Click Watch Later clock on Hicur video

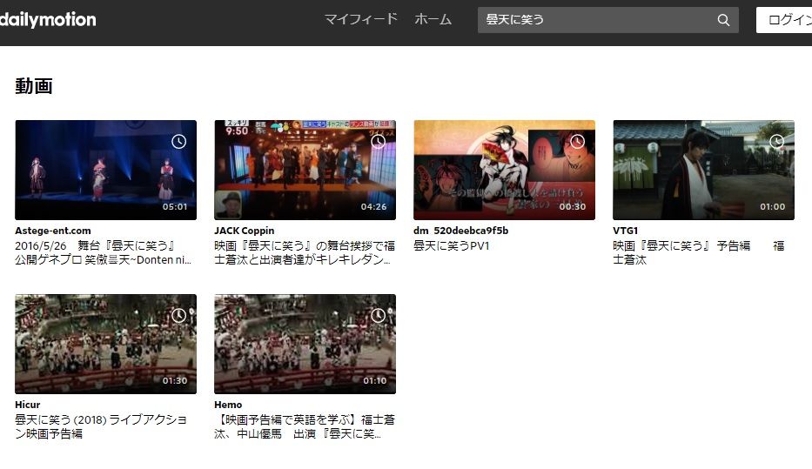tap(178, 315)
